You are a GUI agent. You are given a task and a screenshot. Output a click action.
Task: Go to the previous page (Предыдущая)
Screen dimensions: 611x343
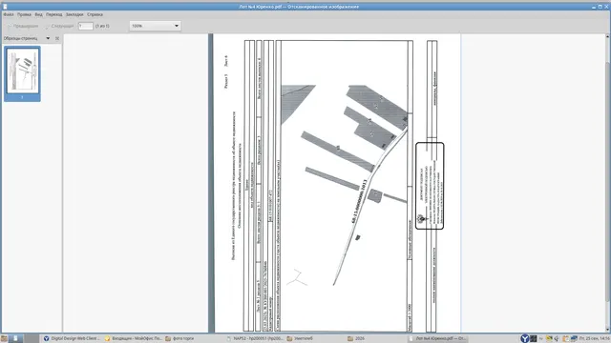coord(23,26)
